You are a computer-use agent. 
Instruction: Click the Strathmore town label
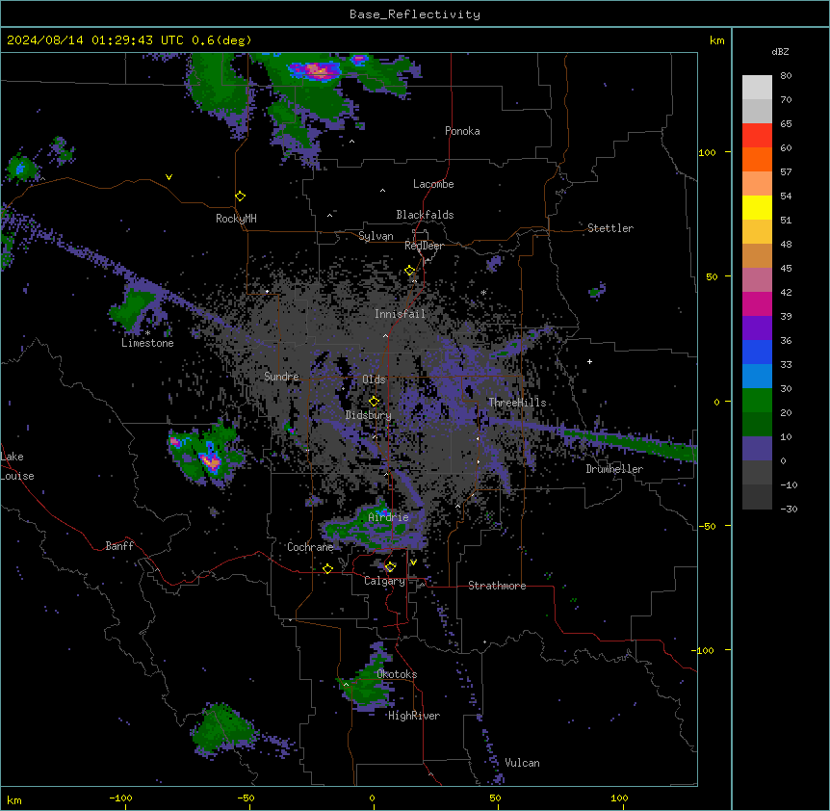click(x=497, y=586)
